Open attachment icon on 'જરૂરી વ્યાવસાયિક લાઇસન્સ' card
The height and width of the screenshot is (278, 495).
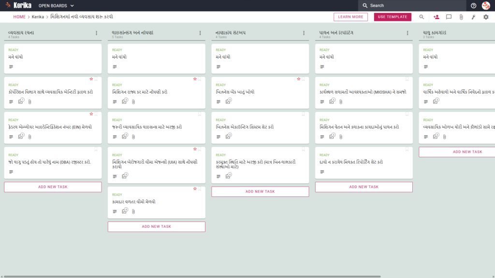pyautogui.click(x=133, y=137)
